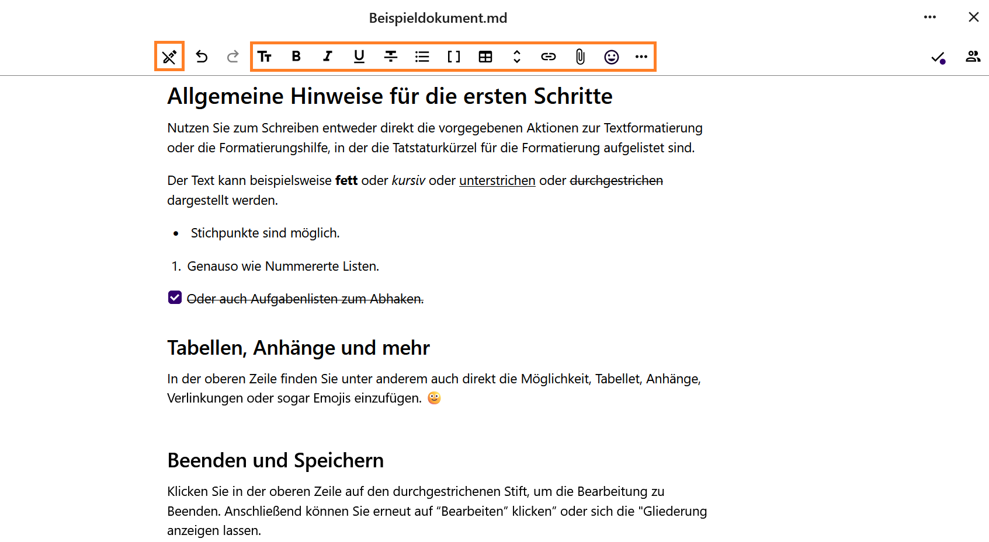Insert a code block with brackets icon
Screen dimensions: 989x542
454,57
